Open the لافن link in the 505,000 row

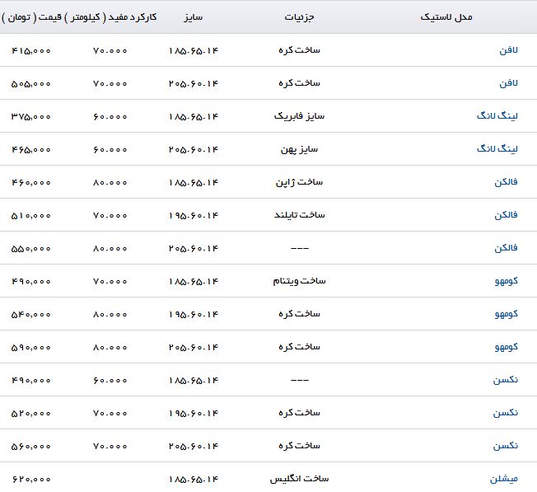(508, 83)
